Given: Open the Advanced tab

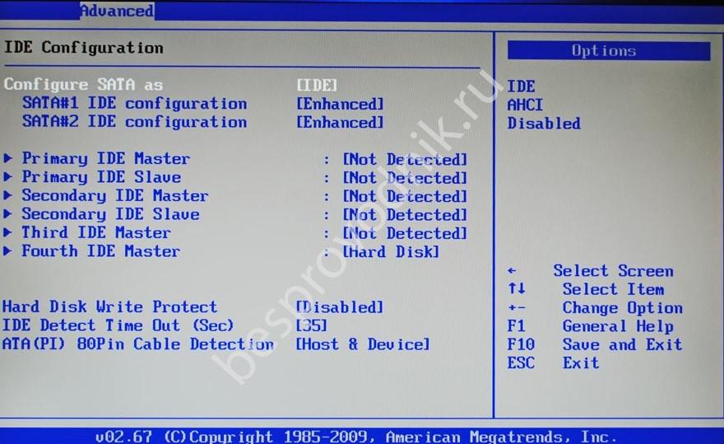Looking at the screenshot, I should click(x=116, y=11).
